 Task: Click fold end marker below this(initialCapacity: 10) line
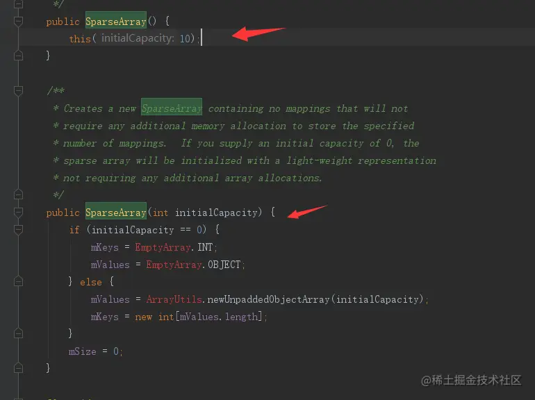coord(19,56)
